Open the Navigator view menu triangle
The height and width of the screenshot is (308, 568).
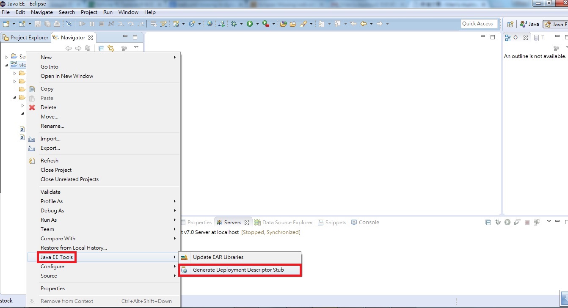(136, 48)
